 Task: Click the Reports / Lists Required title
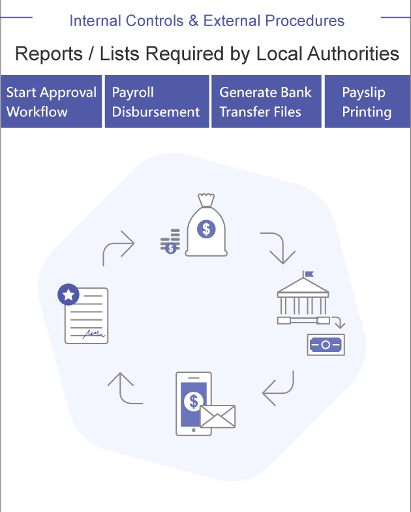coord(207,54)
